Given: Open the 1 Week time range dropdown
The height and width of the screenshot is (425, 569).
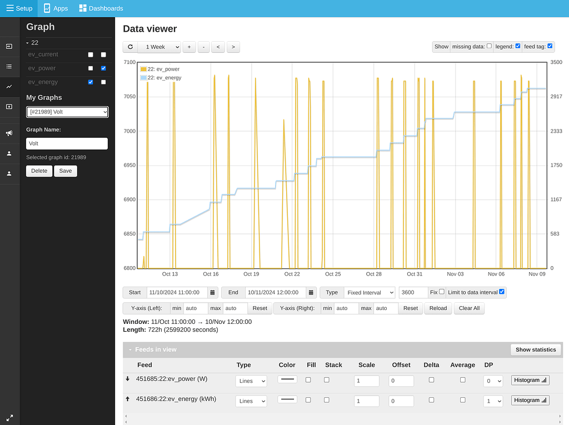Looking at the screenshot, I should (x=159, y=47).
